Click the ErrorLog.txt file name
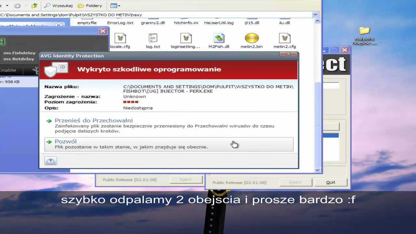Screen dimensions: 416x234 point(120,23)
